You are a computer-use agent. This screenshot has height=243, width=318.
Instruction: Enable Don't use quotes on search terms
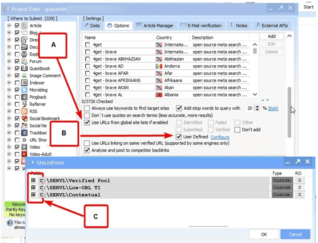click(87, 116)
